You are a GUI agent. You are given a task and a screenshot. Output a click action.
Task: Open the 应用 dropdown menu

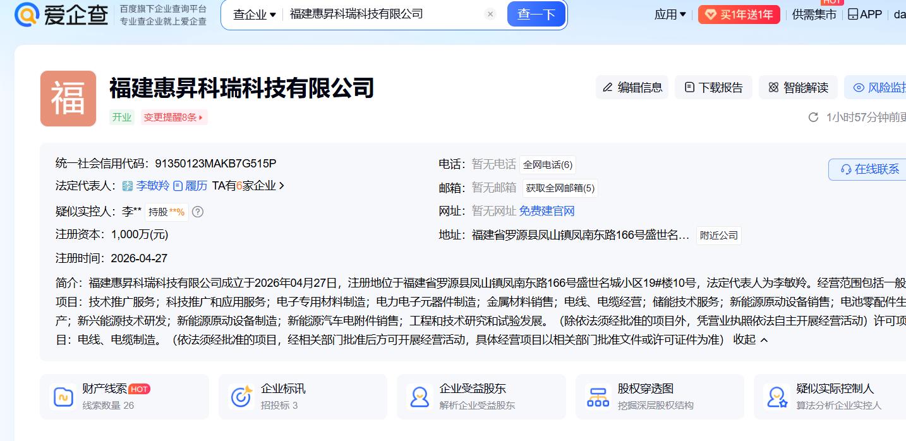coord(670,14)
